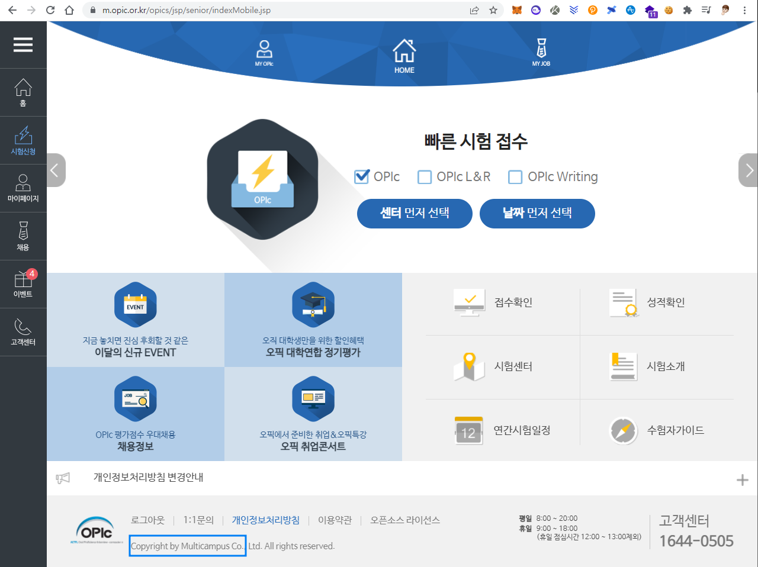758x567 pixels.
Task: Uncheck the OPIc checkbox
Action: tap(362, 176)
